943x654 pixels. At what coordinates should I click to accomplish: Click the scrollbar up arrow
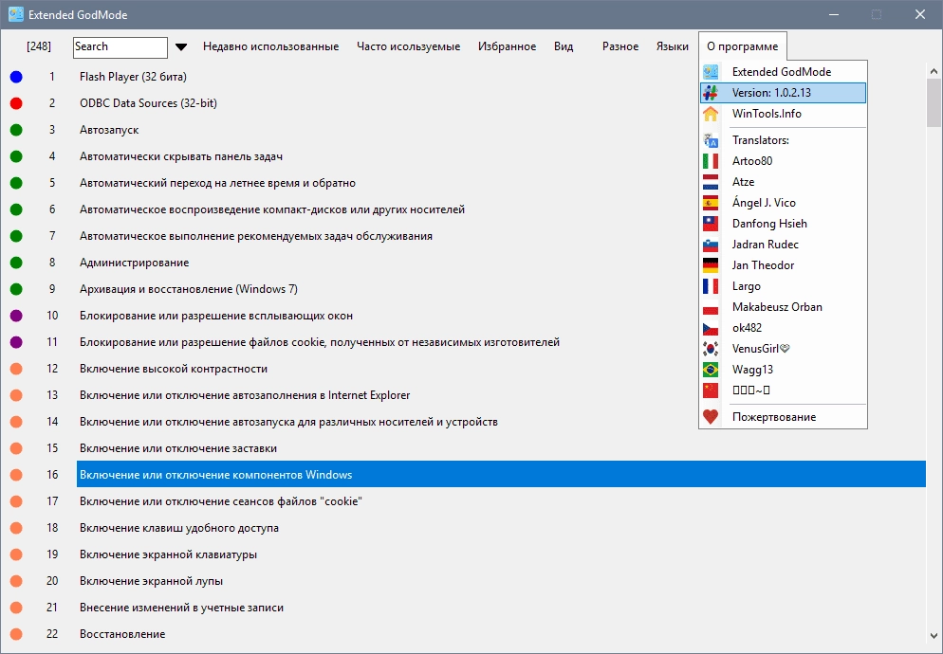pos(934,71)
